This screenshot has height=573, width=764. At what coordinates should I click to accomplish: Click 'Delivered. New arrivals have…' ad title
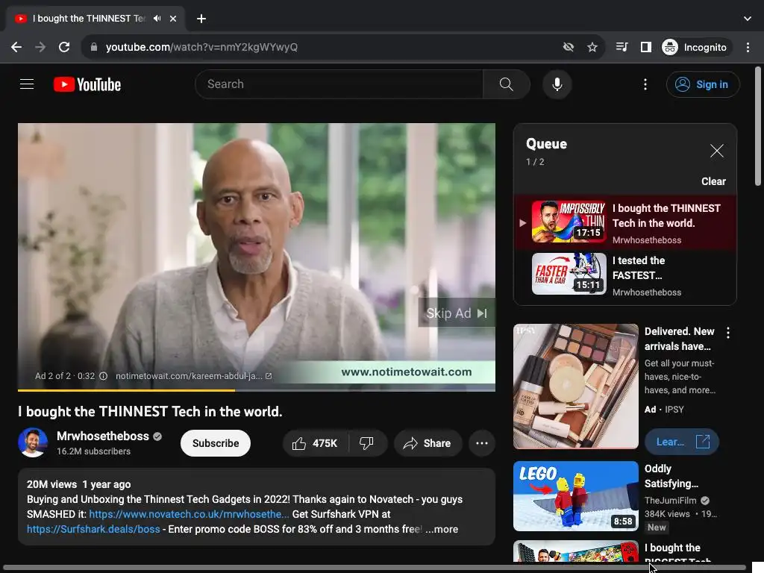point(679,339)
